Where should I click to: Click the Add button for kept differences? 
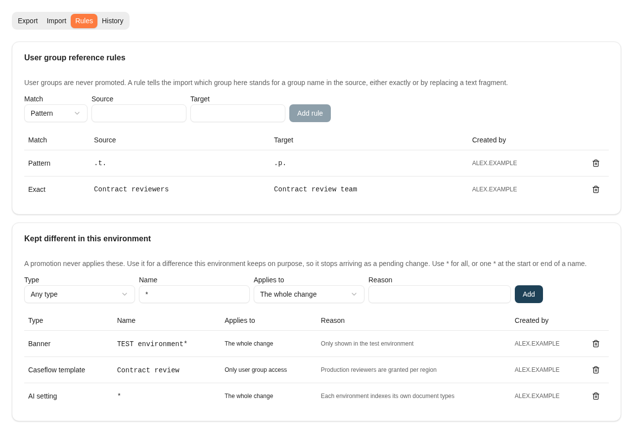coord(529,294)
